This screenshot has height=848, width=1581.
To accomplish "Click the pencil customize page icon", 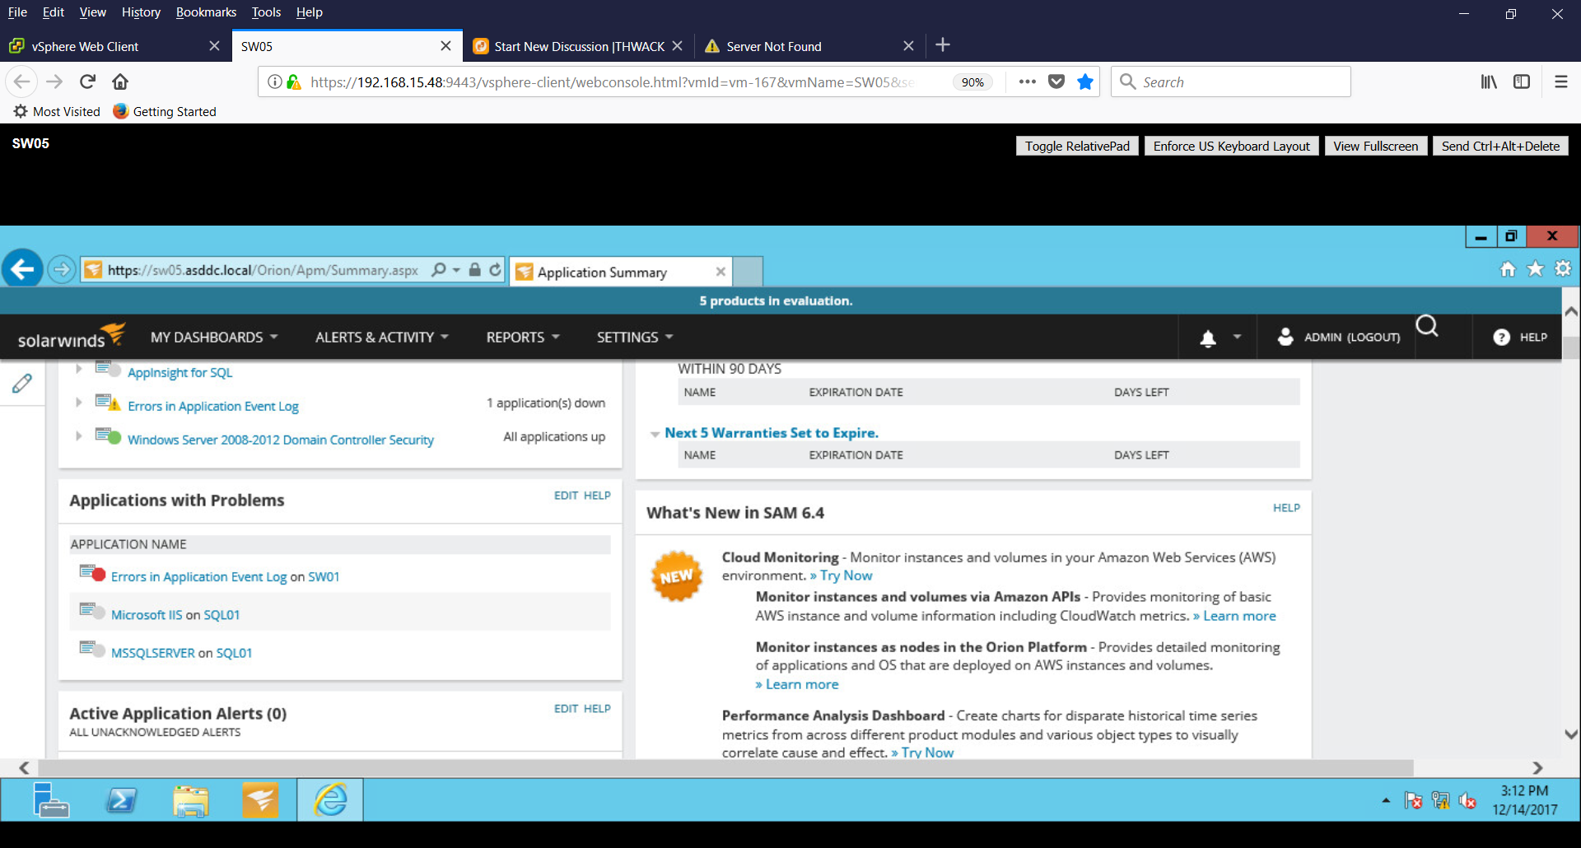I will point(22,383).
